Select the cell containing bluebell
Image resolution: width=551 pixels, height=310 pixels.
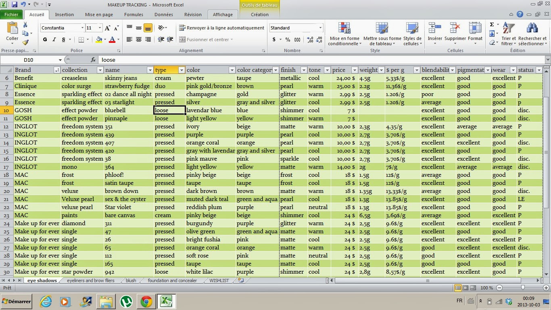tap(129, 110)
